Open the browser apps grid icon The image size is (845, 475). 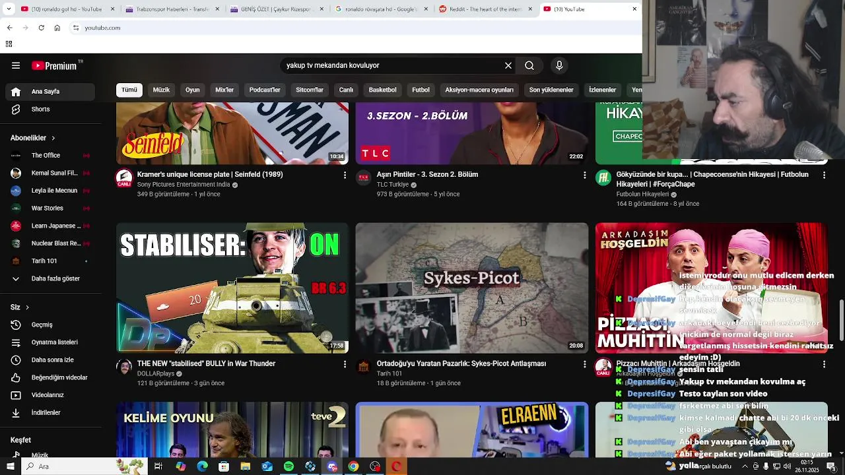point(9,44)
